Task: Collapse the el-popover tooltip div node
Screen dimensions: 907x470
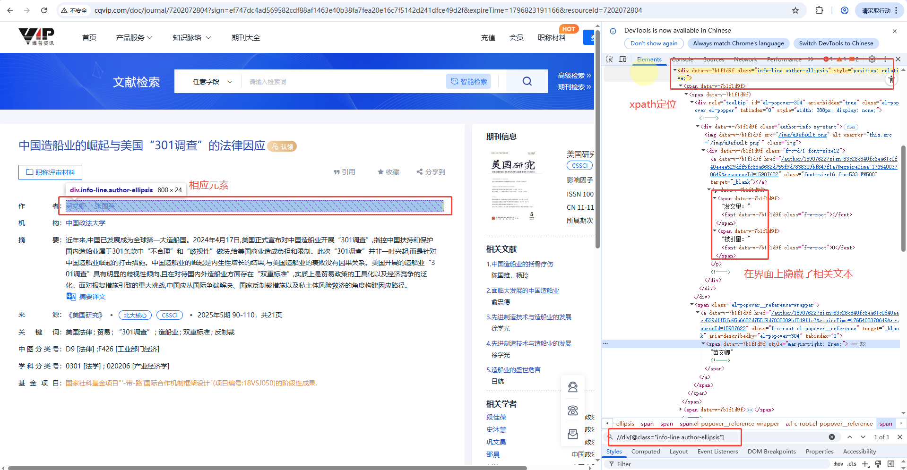Action: pos(692,102)
